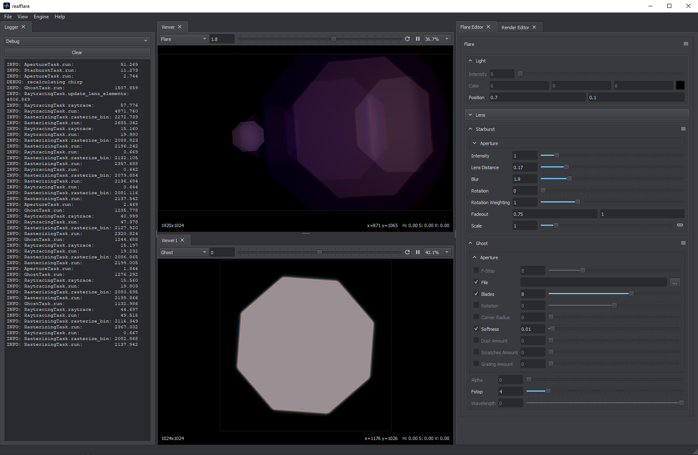Open the 40.1% zoom dropdown
The image size is (698, 455).
437,252
